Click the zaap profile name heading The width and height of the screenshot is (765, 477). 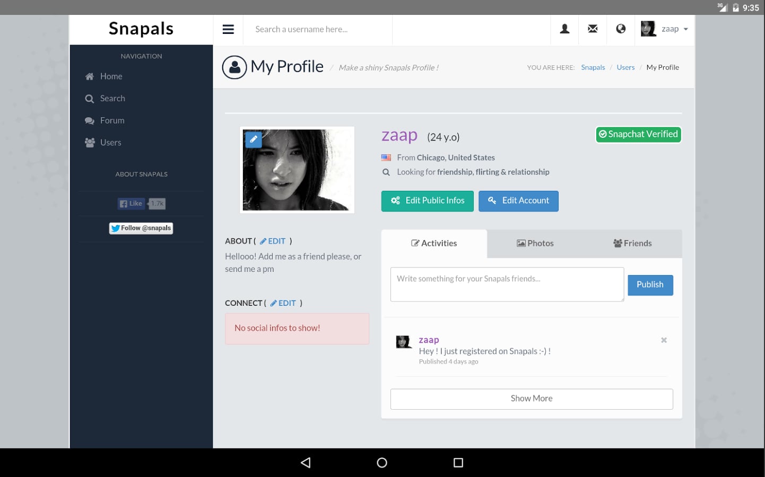pyautogui.click(x=399, y=136)
